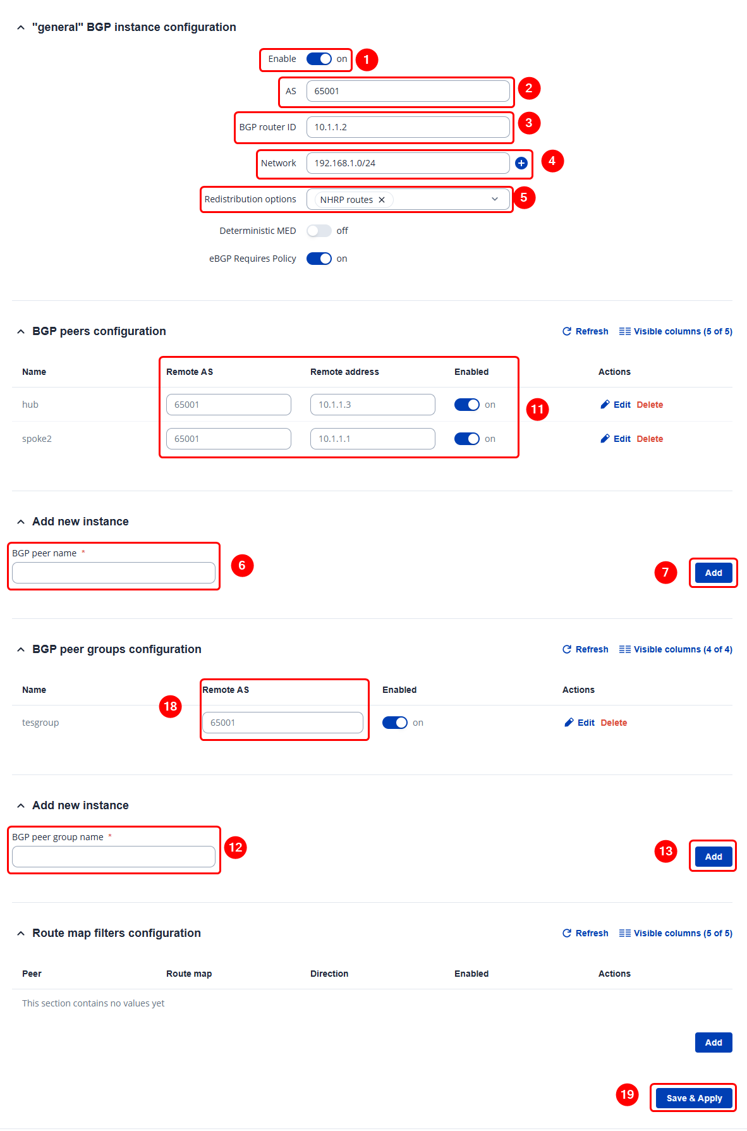Turn on the Deterministic MED switch
The height and width of the screenshot is (1131, 747).
(319, 231)
